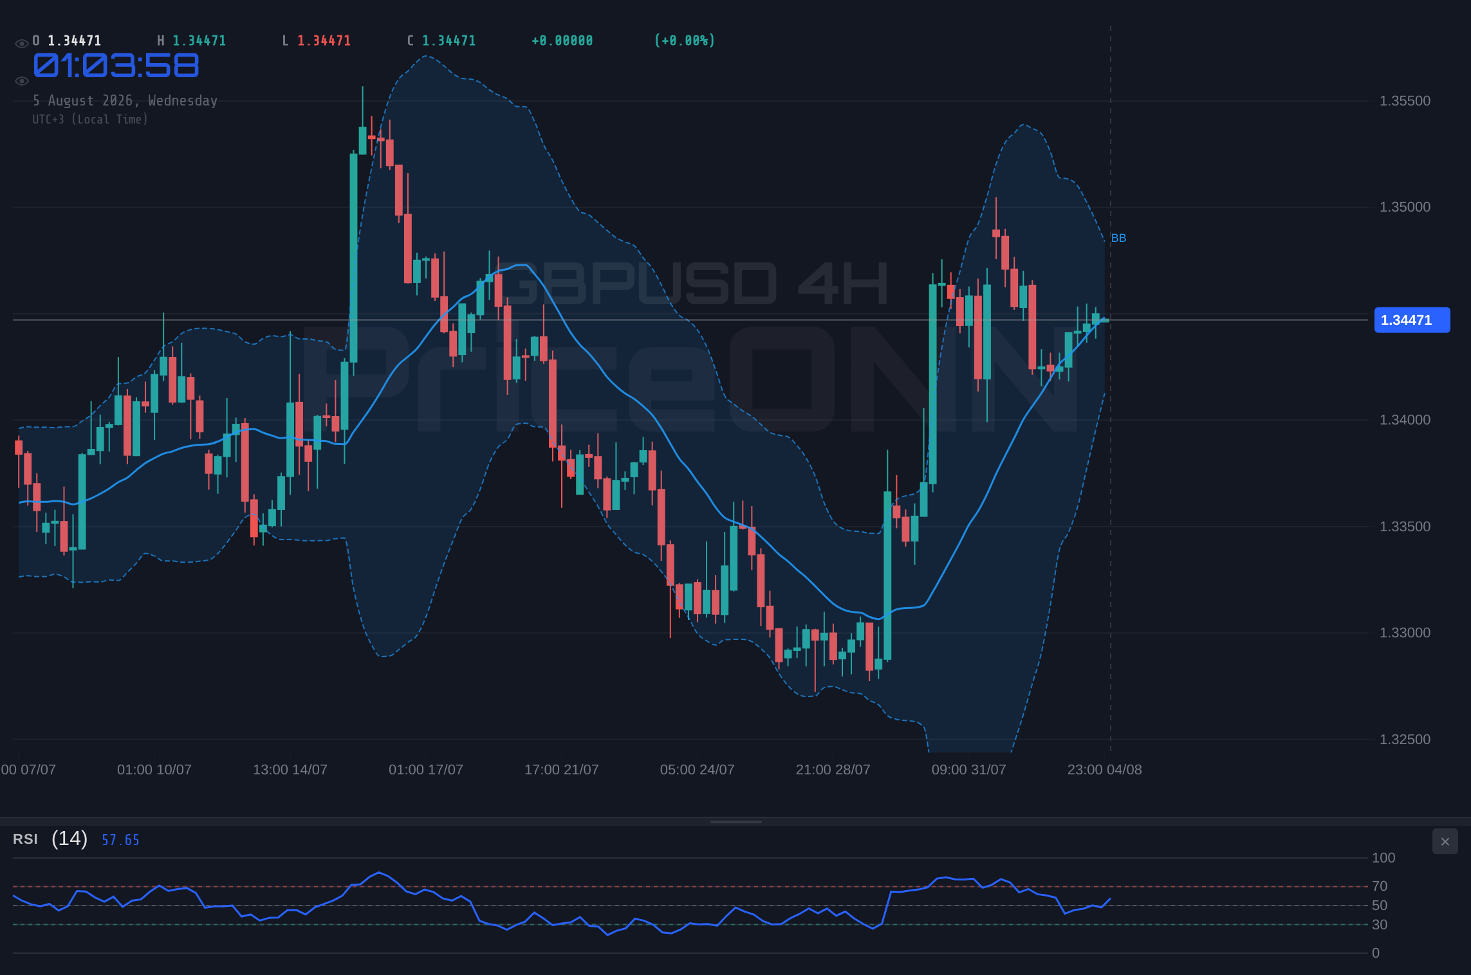Click the RSI 70 overbought level label
The image size is (1471, 975).
click(x=1380, y=886)
